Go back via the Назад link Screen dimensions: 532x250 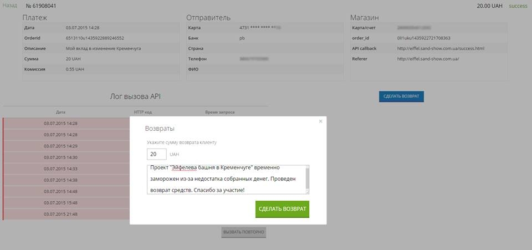pos(9,6)
